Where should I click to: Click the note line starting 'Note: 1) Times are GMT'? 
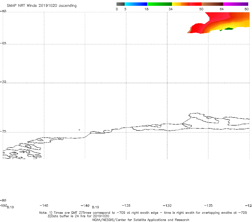point(143,213)
